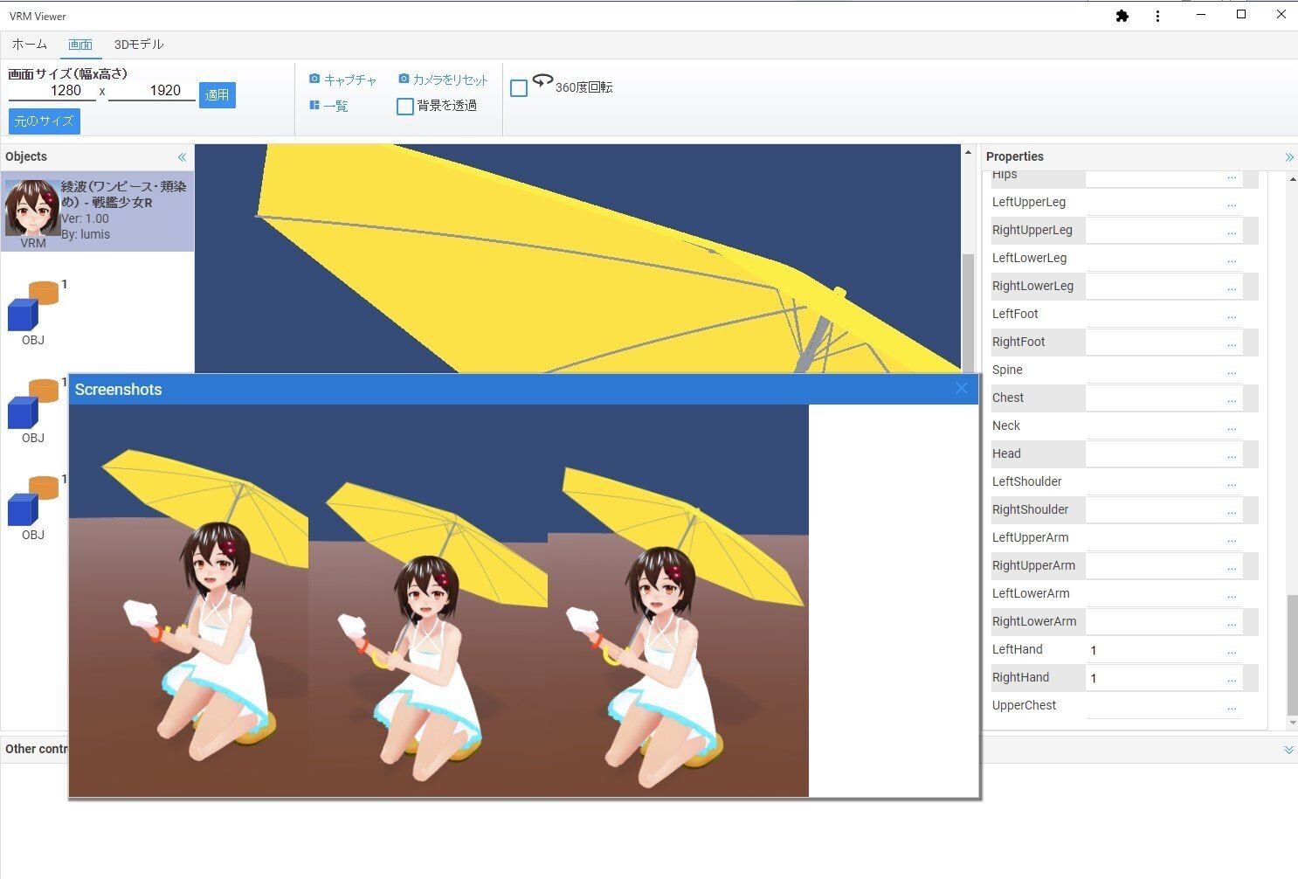The image size is (1298, 879).
Task: Select the first OBJ item icon
Action: point(33,306)
